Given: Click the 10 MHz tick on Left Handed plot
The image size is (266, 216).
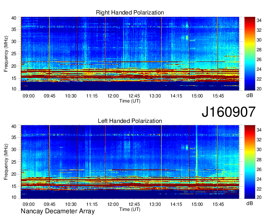Looking at the screenshot, I should click(x=14, y=197).
